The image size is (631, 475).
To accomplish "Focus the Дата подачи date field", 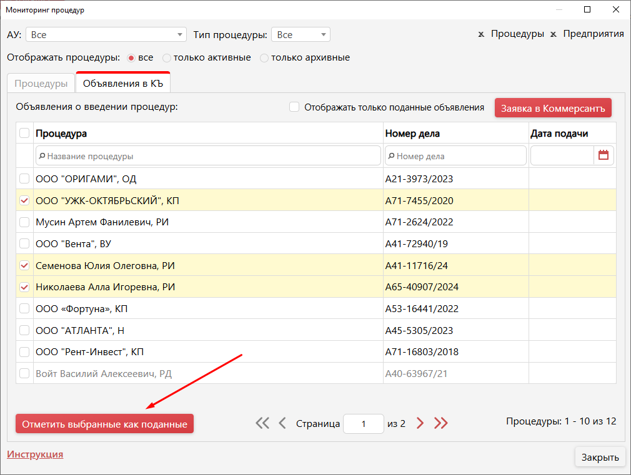I will tap(562, 156).
